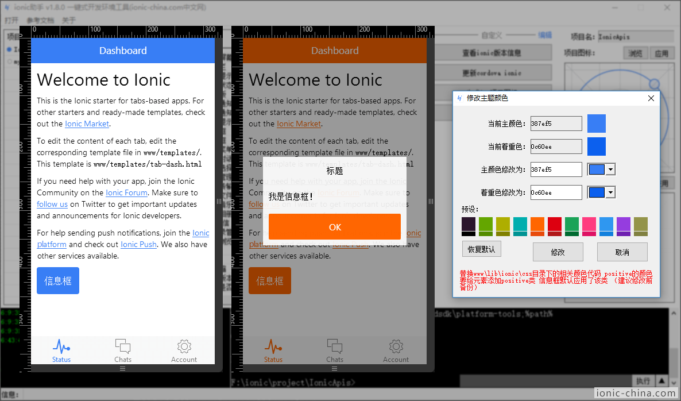Click the 编辑 link next to 自定义
The height and width of the screenshot is (401, 681).
pos(545,35)
